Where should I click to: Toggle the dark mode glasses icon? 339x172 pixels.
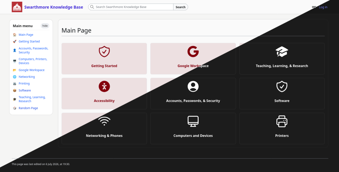point(314,7)
